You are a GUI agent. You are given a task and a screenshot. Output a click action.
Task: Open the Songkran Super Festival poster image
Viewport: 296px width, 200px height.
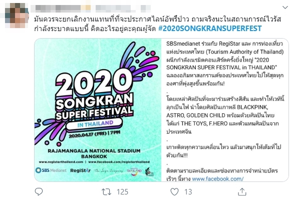(x=98, y=110)
